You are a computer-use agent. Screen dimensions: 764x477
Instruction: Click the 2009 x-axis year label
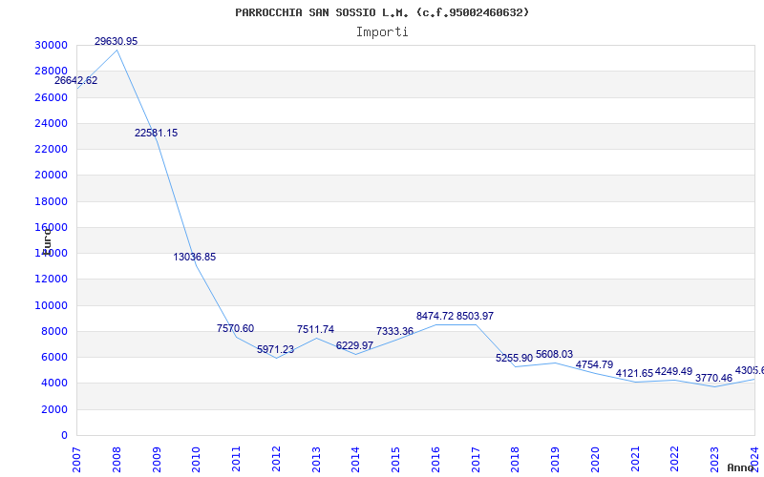pyautogui.click(x=157, y=459)
